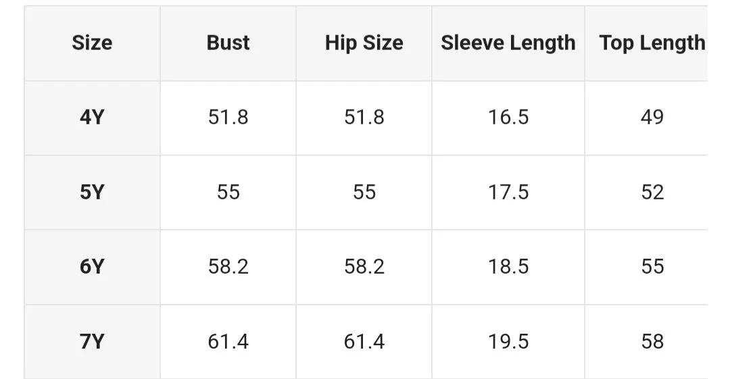Select the 4Y size row label
The height and width of the screenshot is (379, 730).
(x=92, y=118)
